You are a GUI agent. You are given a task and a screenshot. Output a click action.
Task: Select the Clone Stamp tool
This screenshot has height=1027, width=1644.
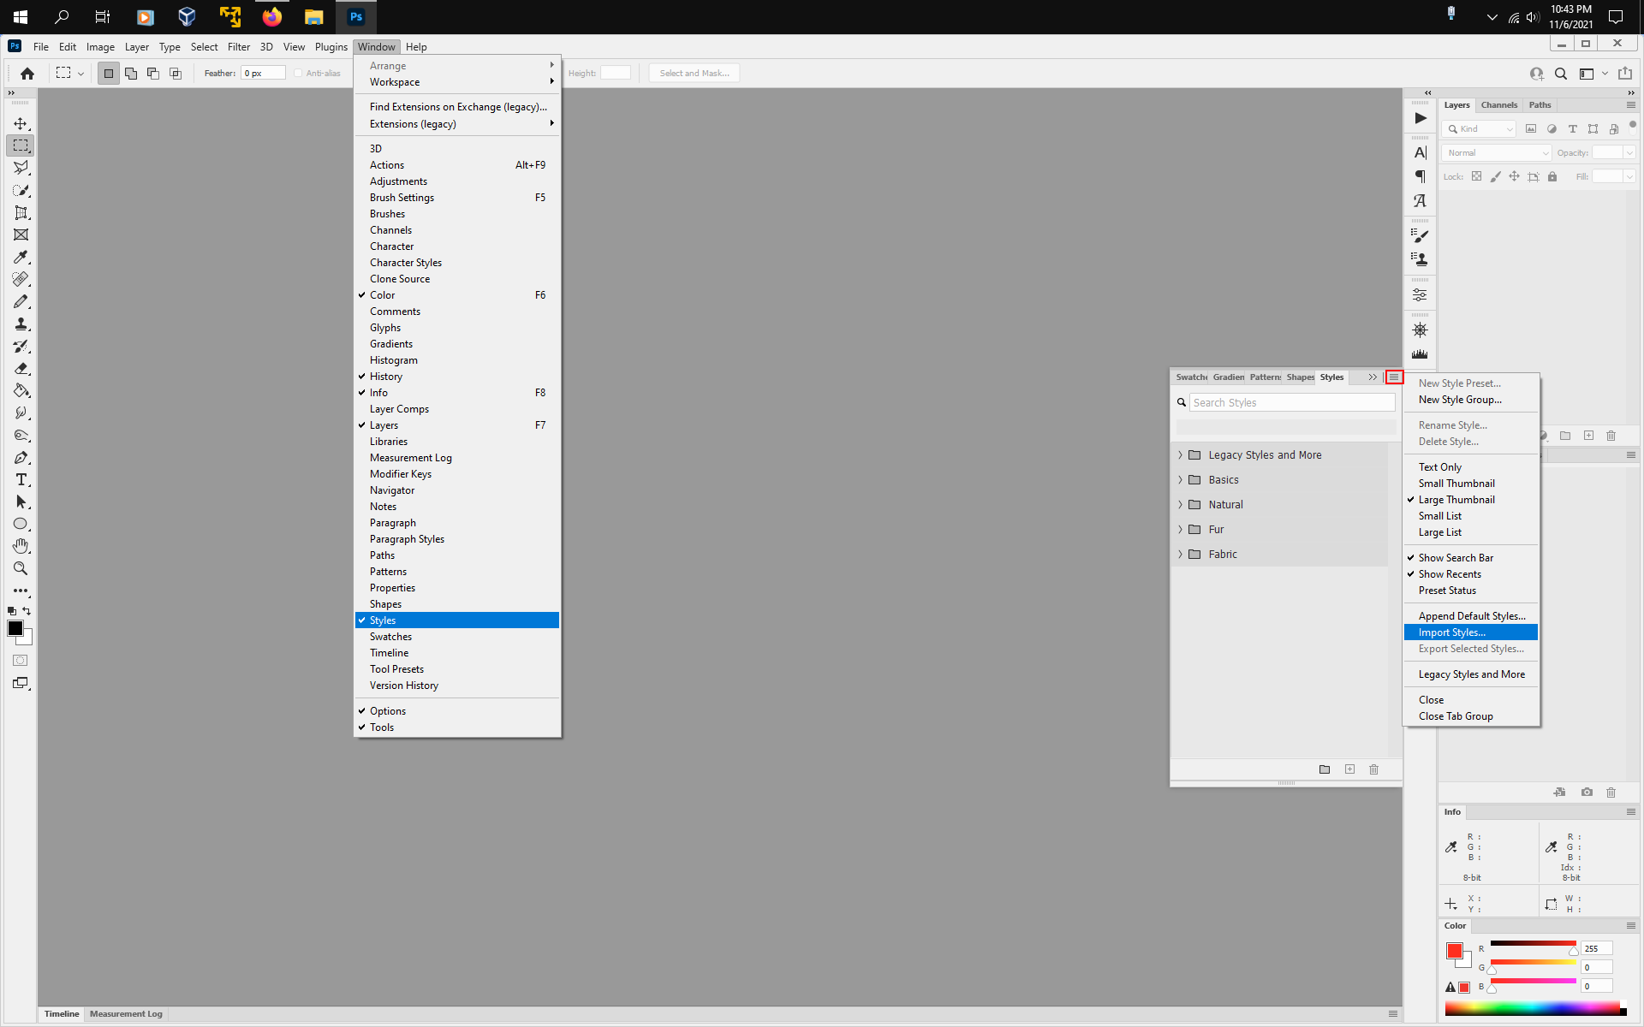(x=21, y=324)
